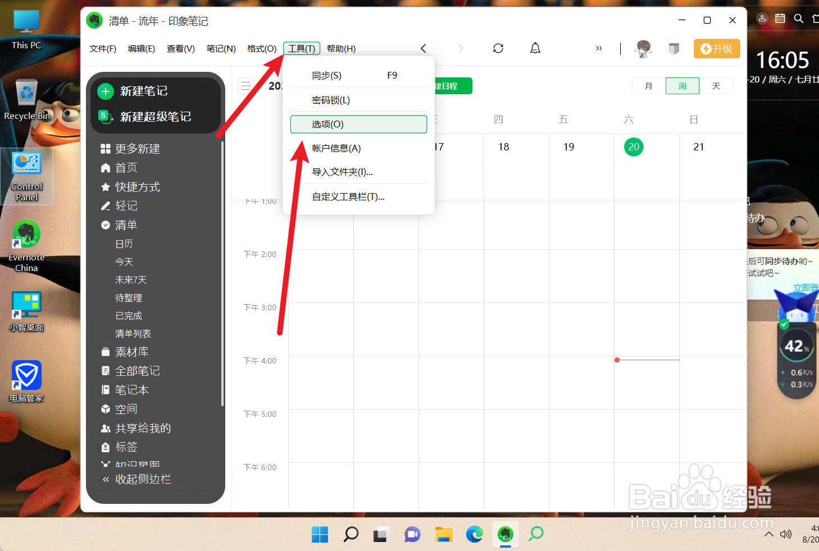
Task: Open 今天 under 清单
Action: click(124, 262)
